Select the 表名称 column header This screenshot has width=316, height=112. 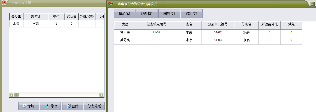[x=36, y=17]
